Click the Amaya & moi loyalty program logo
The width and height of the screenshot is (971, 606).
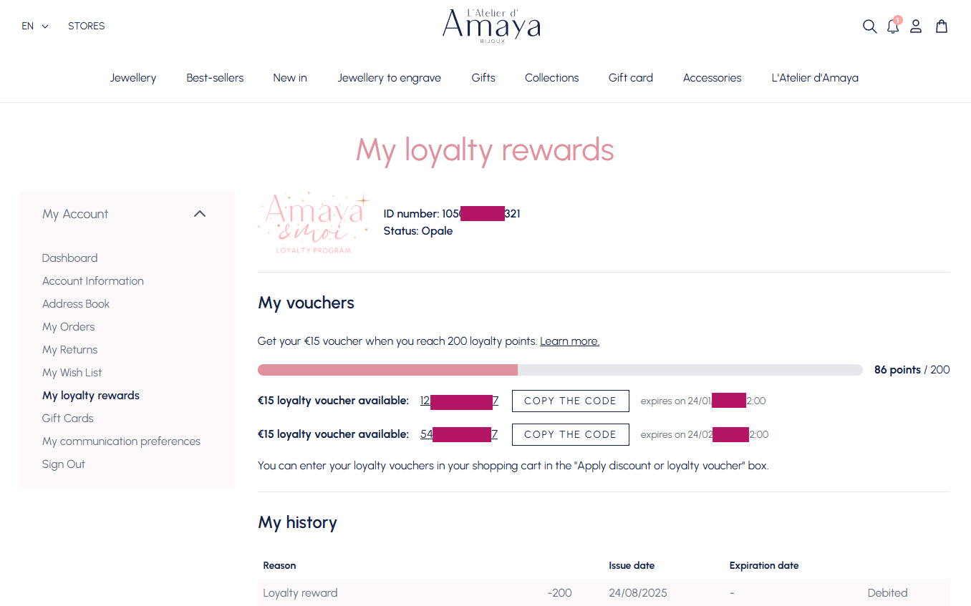314,223
